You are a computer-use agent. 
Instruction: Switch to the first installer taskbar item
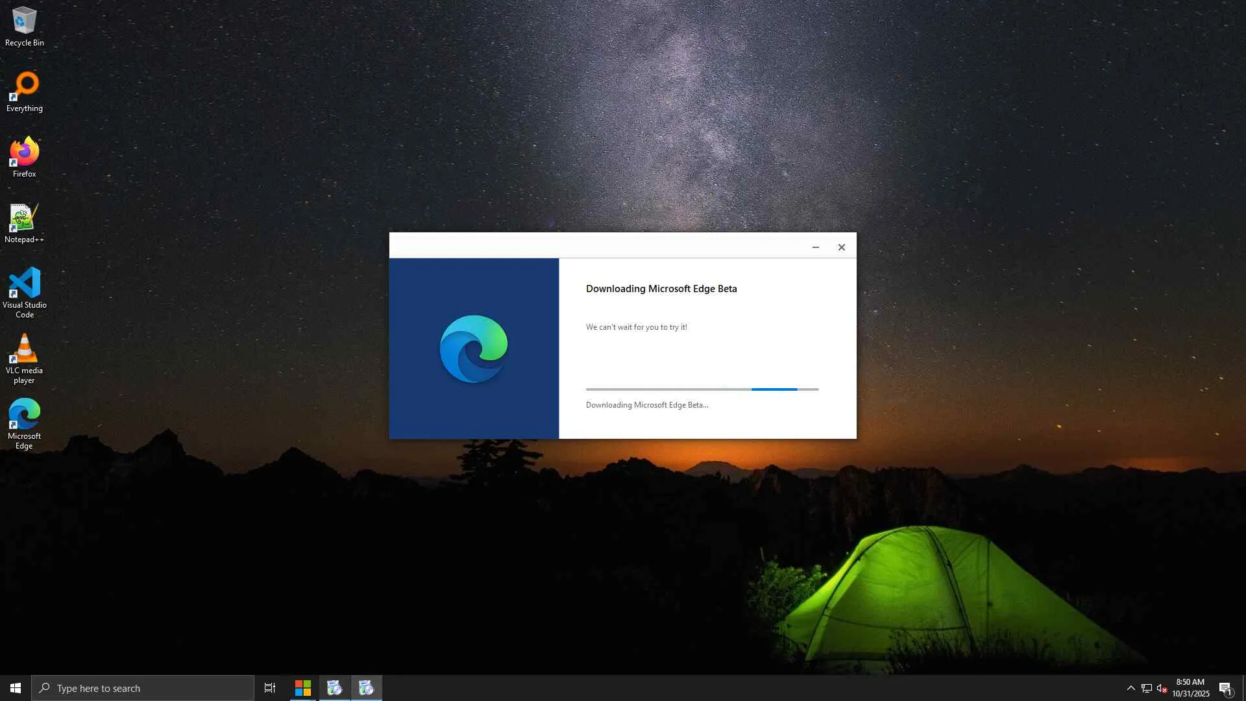point(335,688)
